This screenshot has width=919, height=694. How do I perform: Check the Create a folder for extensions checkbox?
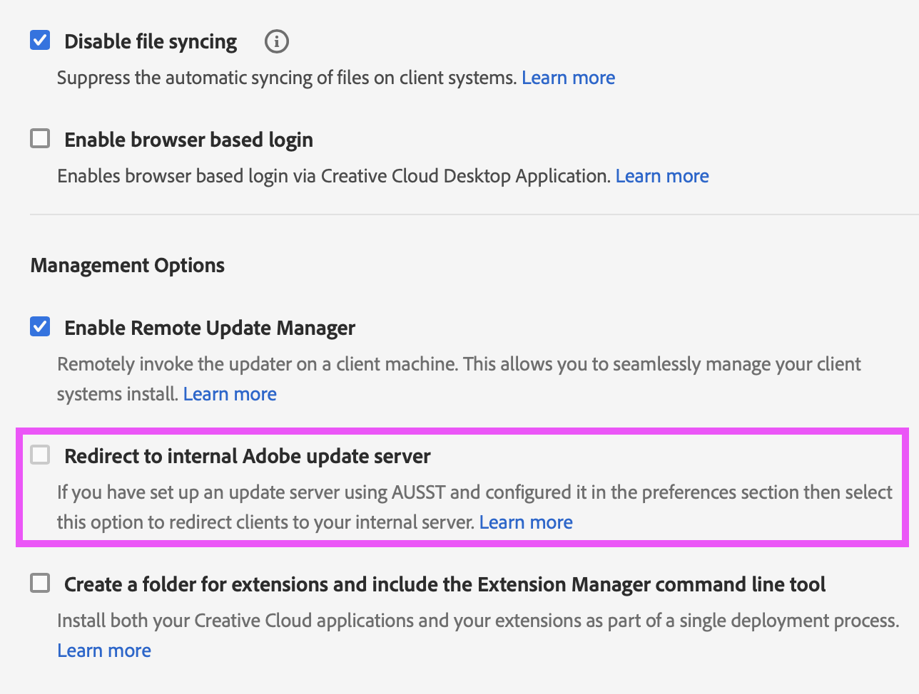(x=40, y=583)
